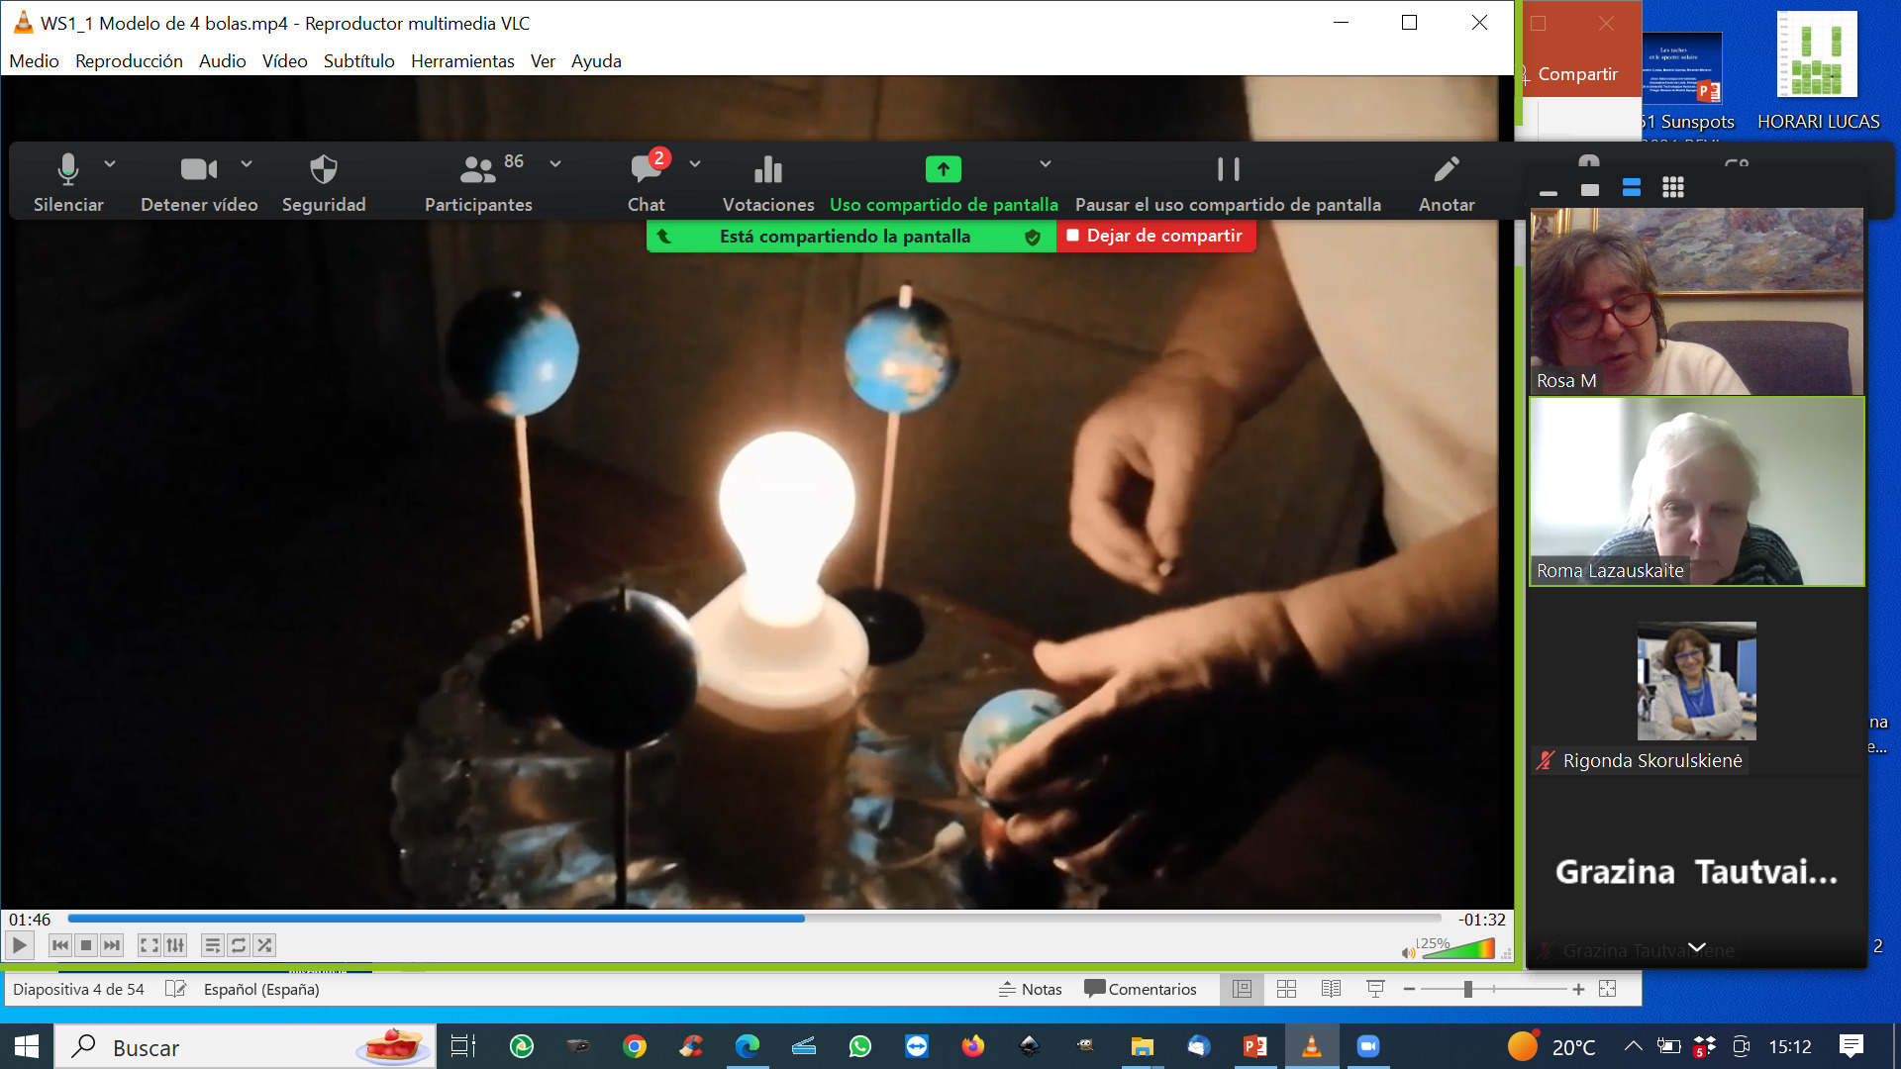Viewport: 1901px width, 1069px height.
Task: Open Participantes panel in Zoom
Action: click(x=478, y=182)
